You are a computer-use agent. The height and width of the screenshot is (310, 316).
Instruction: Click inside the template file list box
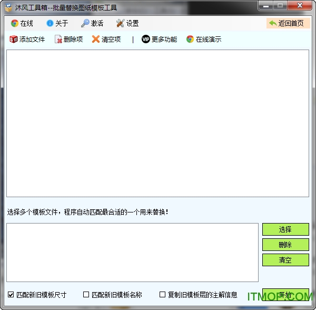click(x=132, y=253)
